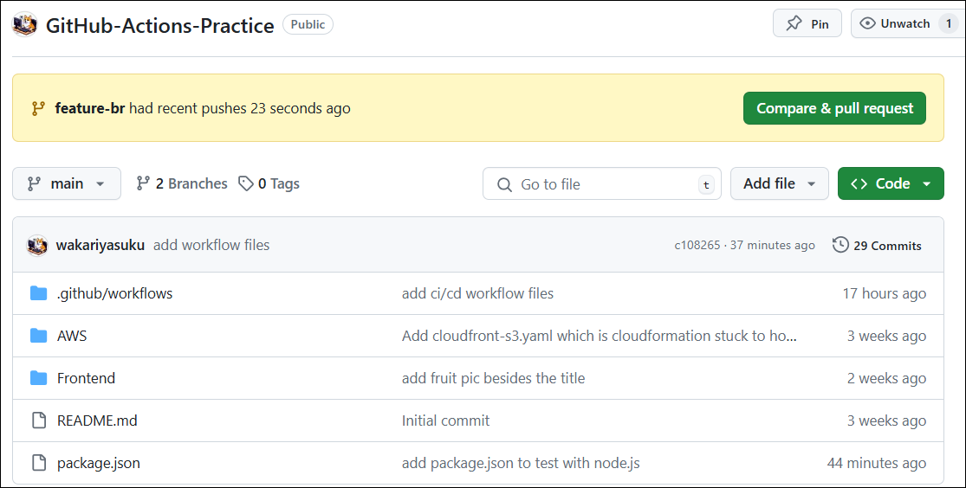The height and width of the screenshot is (488, 966).
Task: View the 2 Branches list
Action: (182, 183)
